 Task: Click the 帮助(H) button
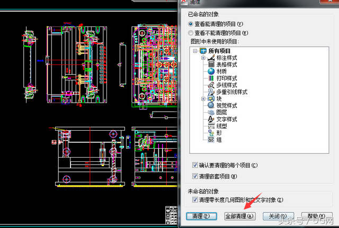(317, 216)
